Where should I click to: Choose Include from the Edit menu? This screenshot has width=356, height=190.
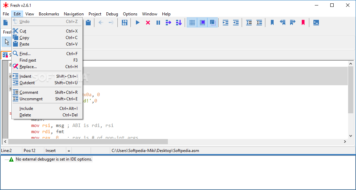pos(47,109)
